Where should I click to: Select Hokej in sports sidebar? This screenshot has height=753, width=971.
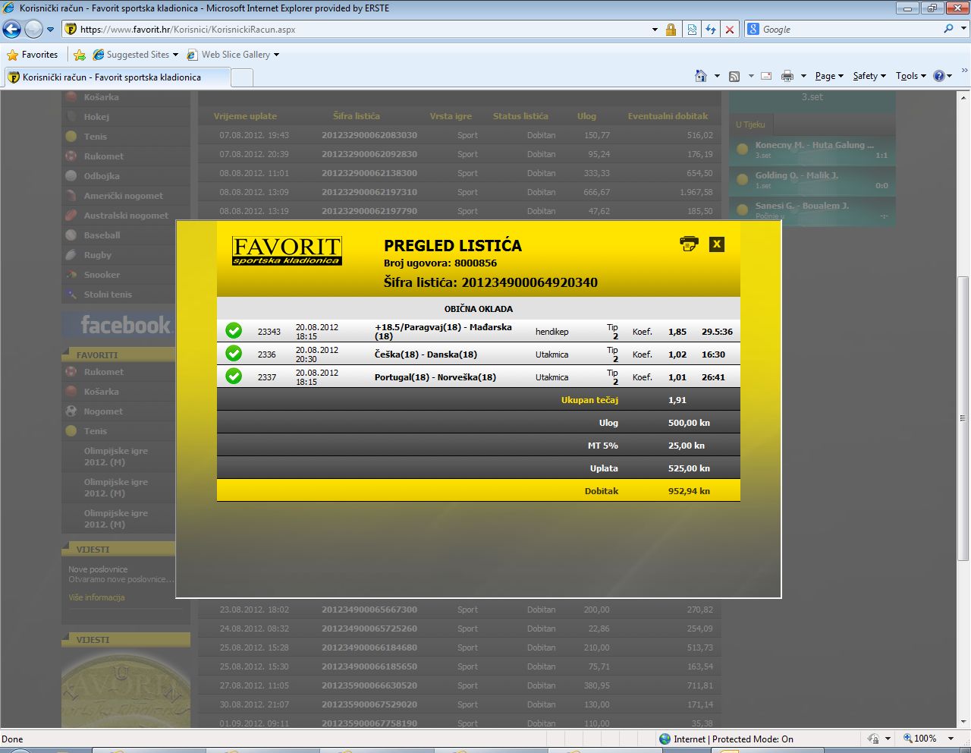(96, 117)
